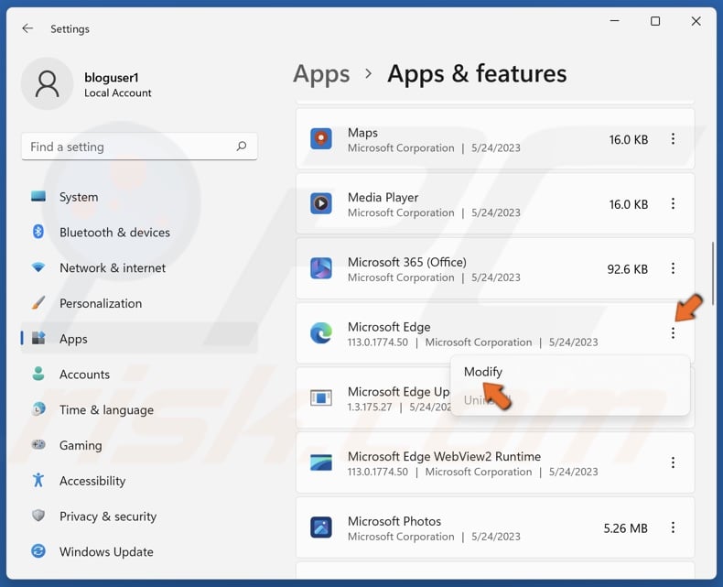Image resolution: width=723 pixels, height=587 pixels.
Task: Click the Microsoft Edge WebView2 Runtime name
Action: [444, 456]
